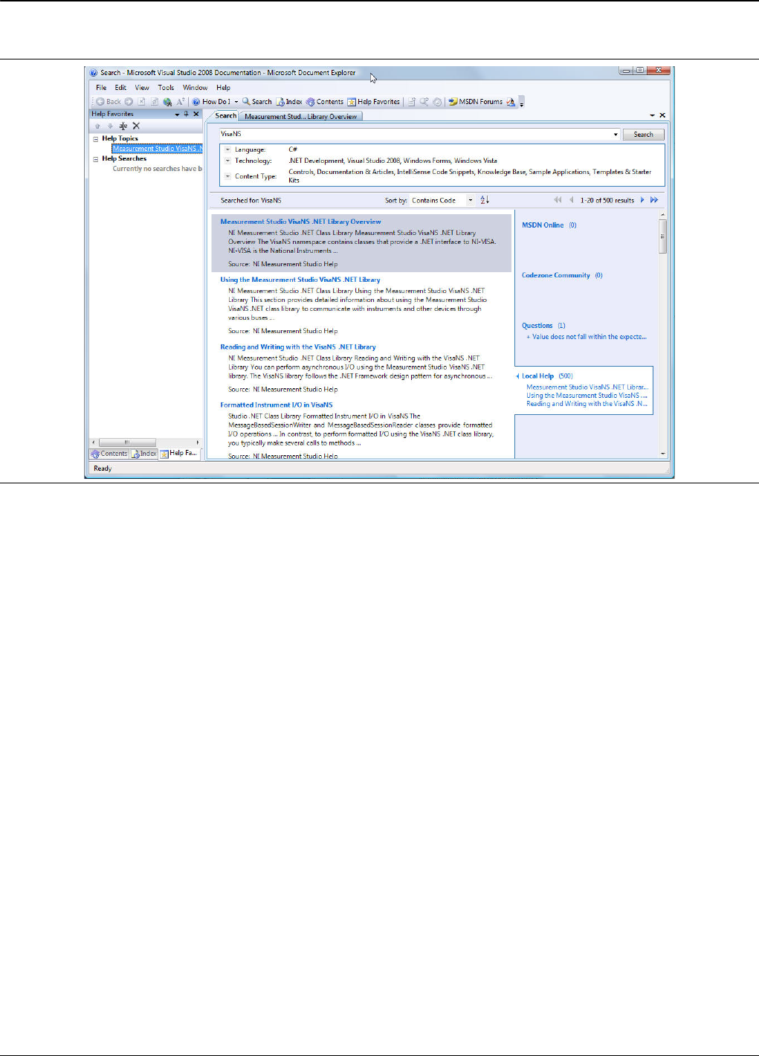Select Measurement Studio VisaNS favorite item
This screenshot has height=1056, width=759.
coord(158,149)
